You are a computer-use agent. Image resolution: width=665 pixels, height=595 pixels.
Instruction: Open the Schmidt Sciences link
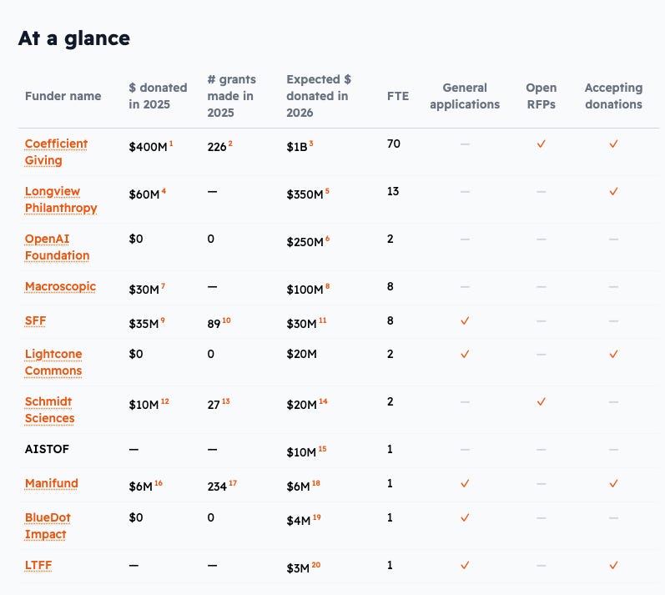click(49, 410)
